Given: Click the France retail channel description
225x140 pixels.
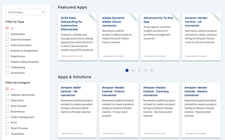Looking at the screenshot, I should [118, 108].
